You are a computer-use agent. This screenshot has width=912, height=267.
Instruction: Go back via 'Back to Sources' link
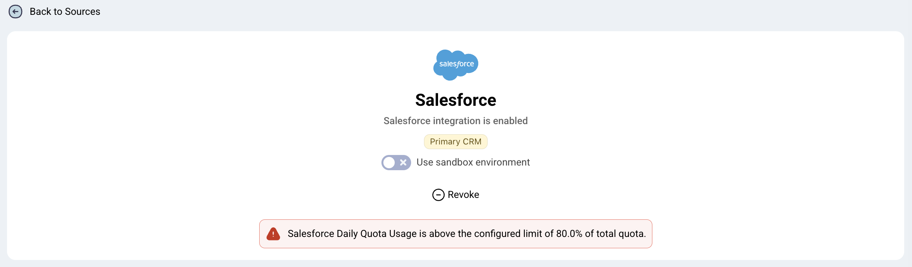[65, 12]
